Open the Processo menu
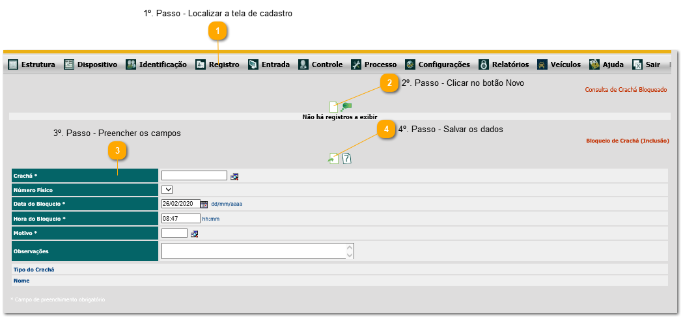This screenshot has width=683, height=319. click(x=381, y=64)
